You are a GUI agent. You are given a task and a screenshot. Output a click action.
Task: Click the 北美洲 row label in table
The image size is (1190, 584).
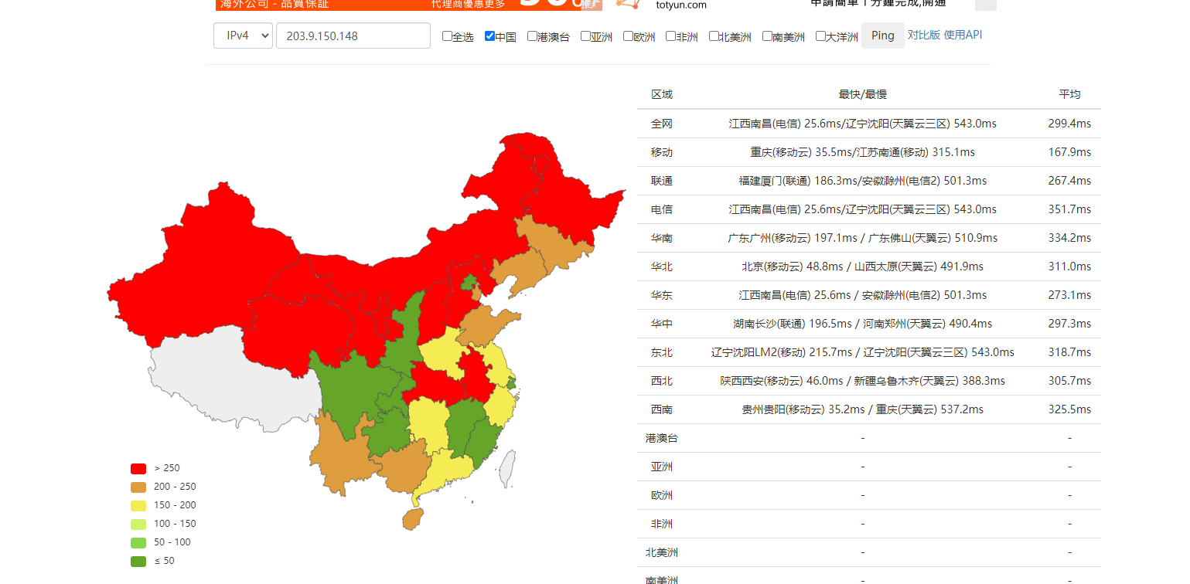pyautogui.click(x=662, y=552)
